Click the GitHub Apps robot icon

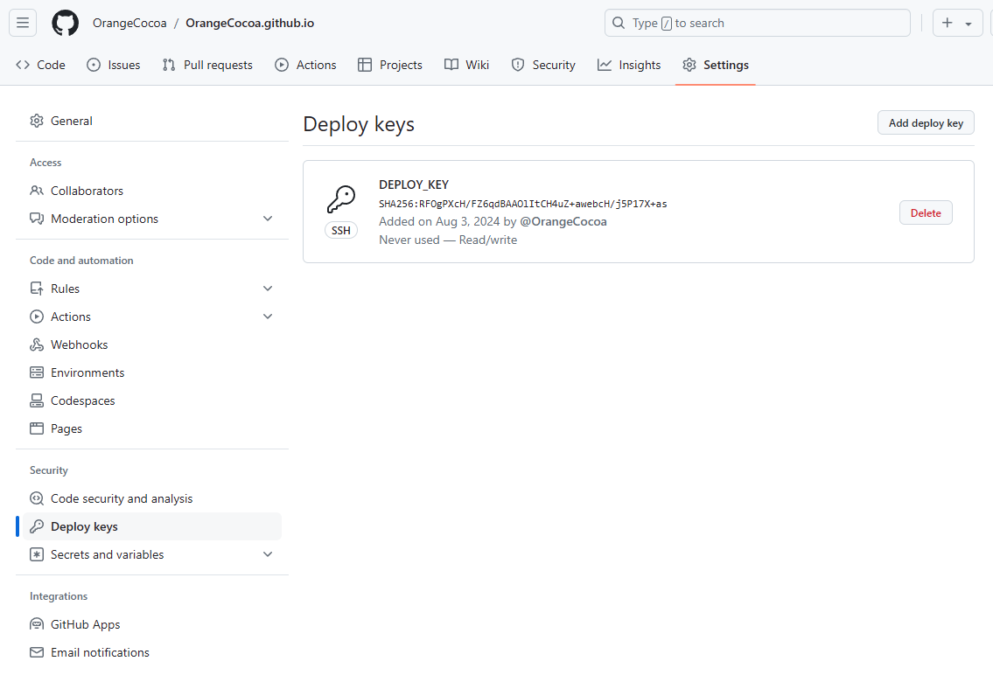pyautogui.click(x=37, y=624)
